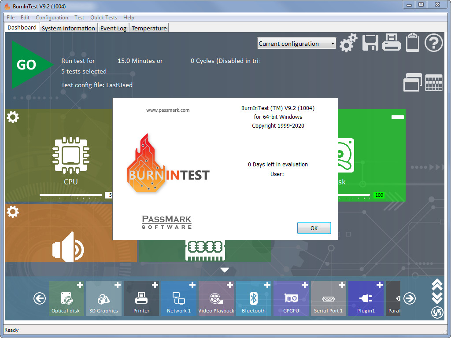Viewport: 451px width, 338px height.
Task: Collapse test tray with white down triangle
Action: pos(224,270)
